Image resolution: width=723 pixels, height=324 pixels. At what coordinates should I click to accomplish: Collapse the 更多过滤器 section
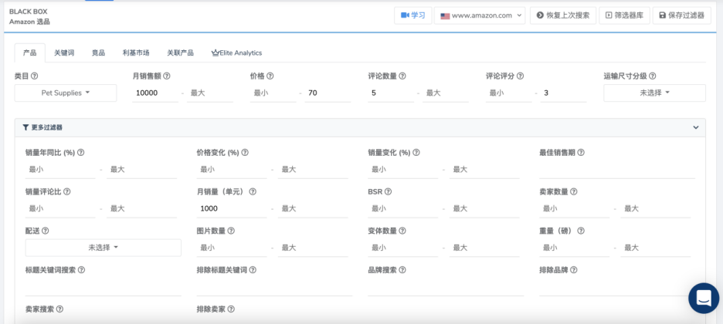[695, 127]
